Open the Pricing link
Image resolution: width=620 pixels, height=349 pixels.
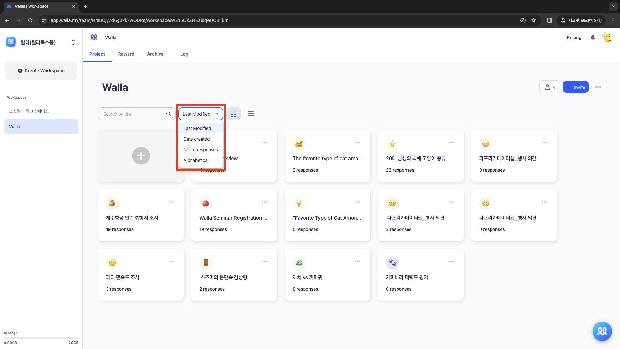pyautogui.click(x=574, y=37)
